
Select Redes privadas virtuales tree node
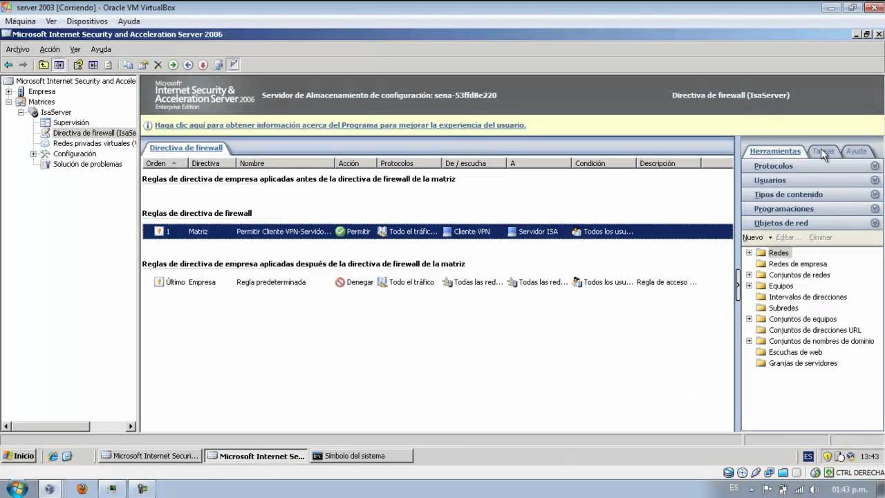95,143
